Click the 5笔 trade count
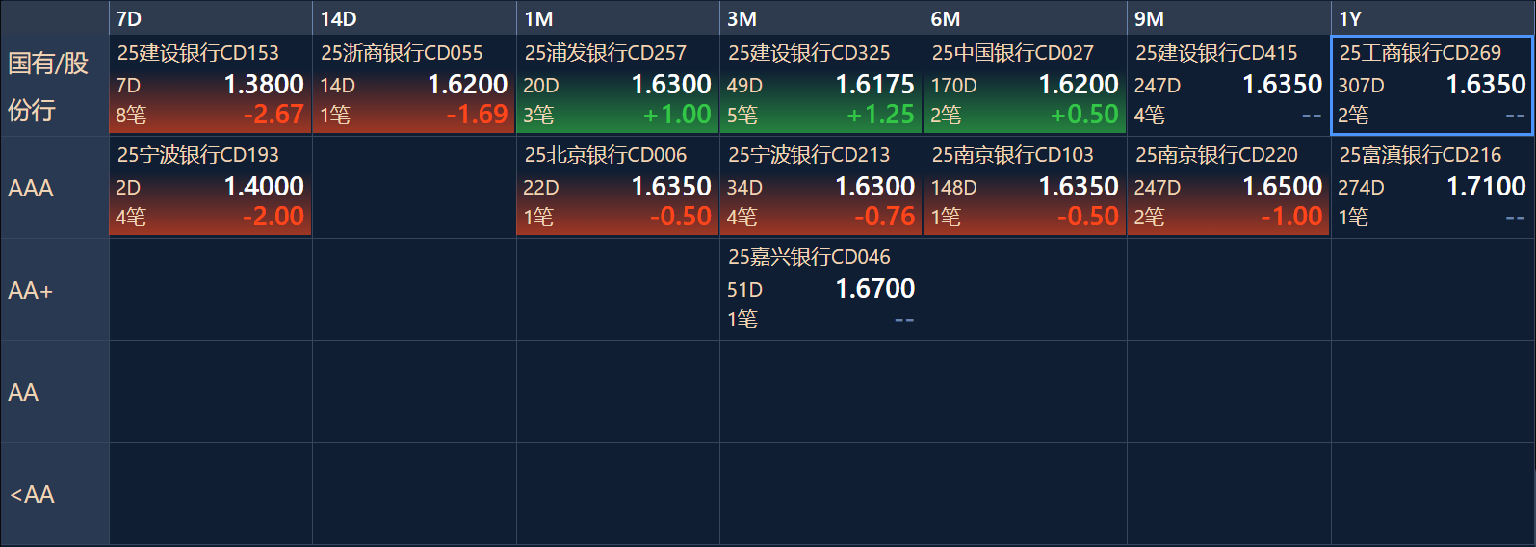This screenshot has height=547, width=1536. click(742, 116)
